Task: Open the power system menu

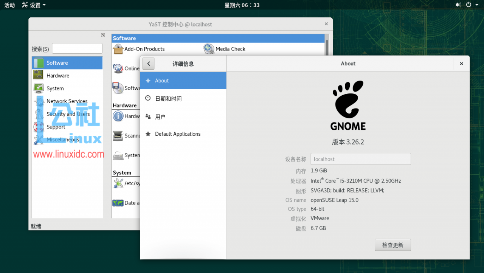Action: click(x=468, y=5)
